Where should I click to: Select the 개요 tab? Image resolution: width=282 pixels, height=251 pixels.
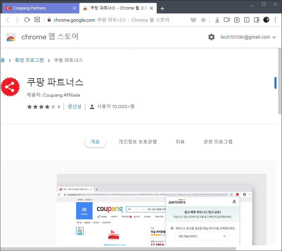(95, 142)
